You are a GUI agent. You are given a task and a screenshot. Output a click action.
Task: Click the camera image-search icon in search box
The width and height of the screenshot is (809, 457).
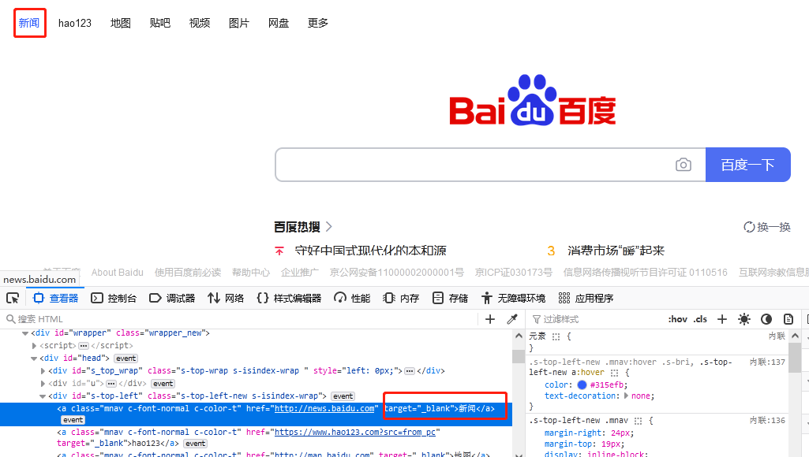683,165
